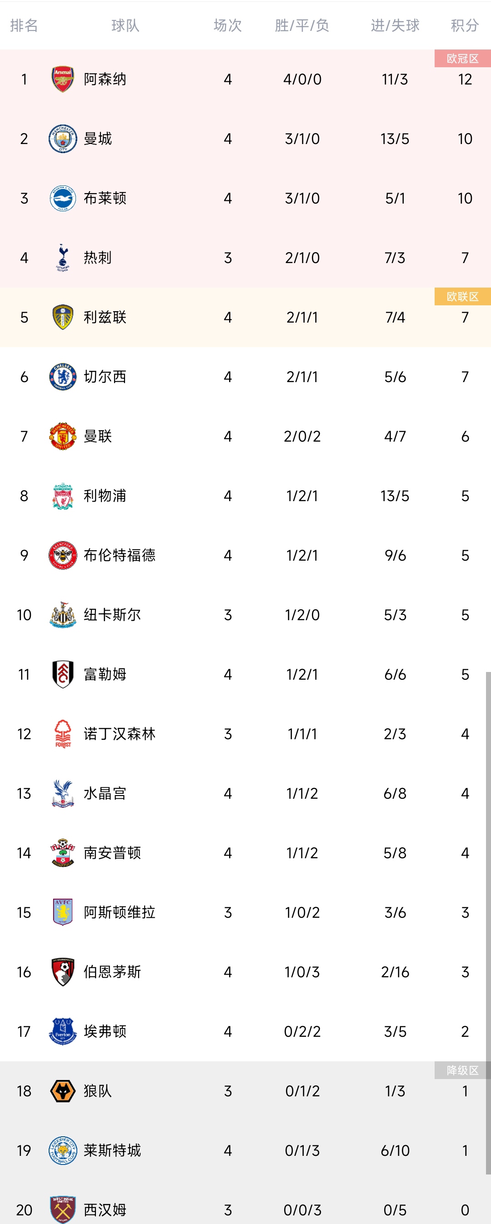The image size is (491, 1224).
Task: Open the West Ham hammers crest
Action: pos(63,1209)
